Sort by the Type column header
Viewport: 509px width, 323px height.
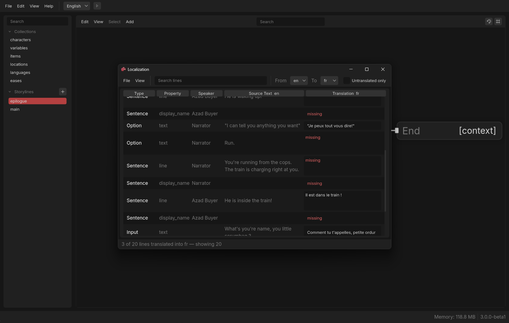tap(139, 93)
